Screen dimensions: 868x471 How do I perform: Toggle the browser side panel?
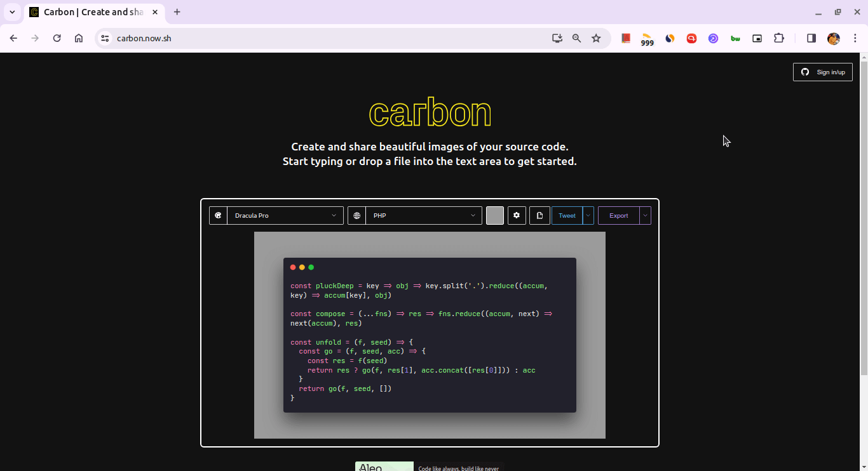pyautogui.click(x=811, y=38)
